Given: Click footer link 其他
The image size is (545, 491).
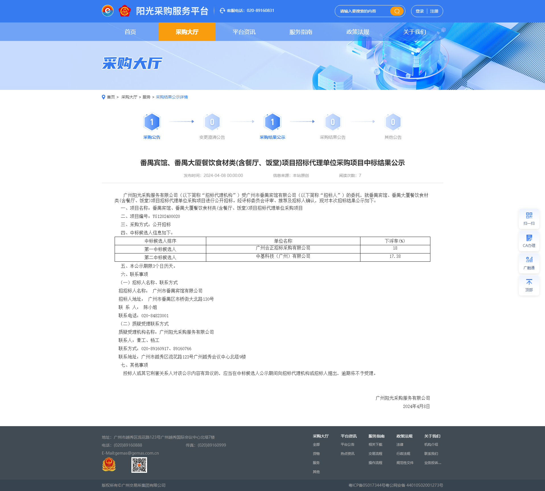Looking at the screenshot, I should click(x=316, y=472).
